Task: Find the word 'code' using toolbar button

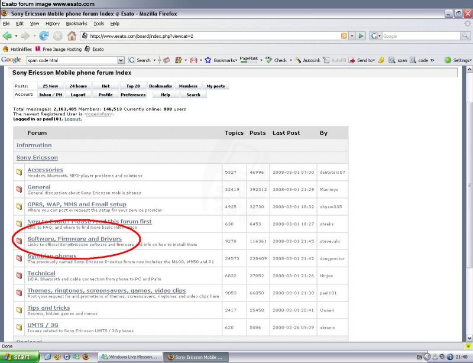Action: point(419,60)
